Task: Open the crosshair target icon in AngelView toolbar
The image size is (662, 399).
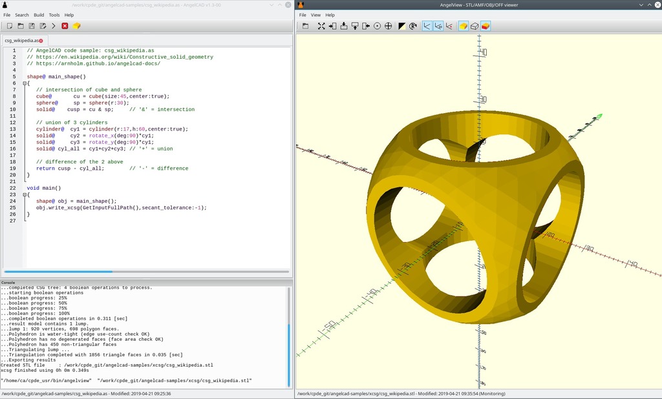Action: coord(388,26)
